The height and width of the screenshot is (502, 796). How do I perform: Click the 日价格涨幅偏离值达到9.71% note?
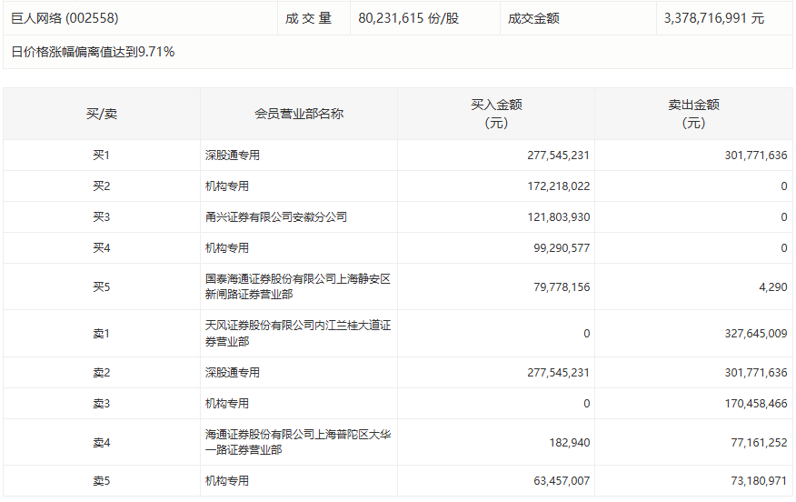point(93,52)
